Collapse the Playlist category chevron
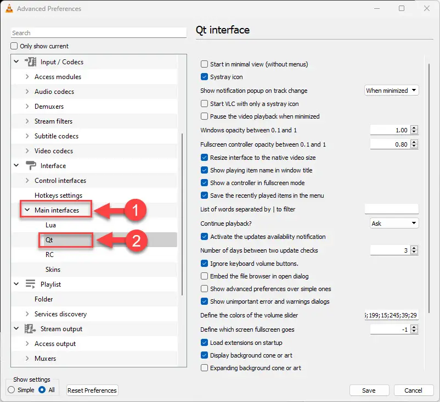This screenshot has width=440, height=402. [x=16, y=284]
